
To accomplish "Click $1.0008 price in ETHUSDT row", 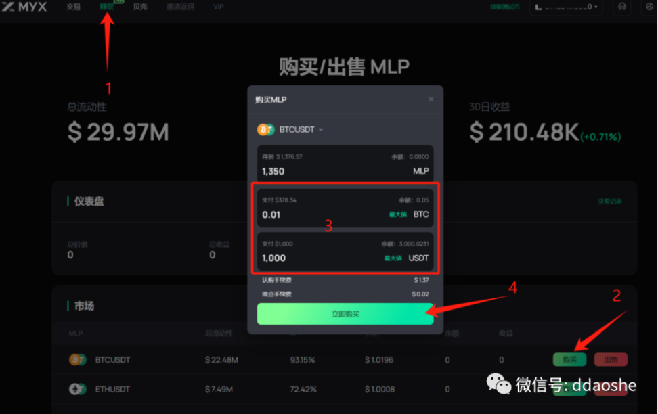I will (x=380, y=389).
